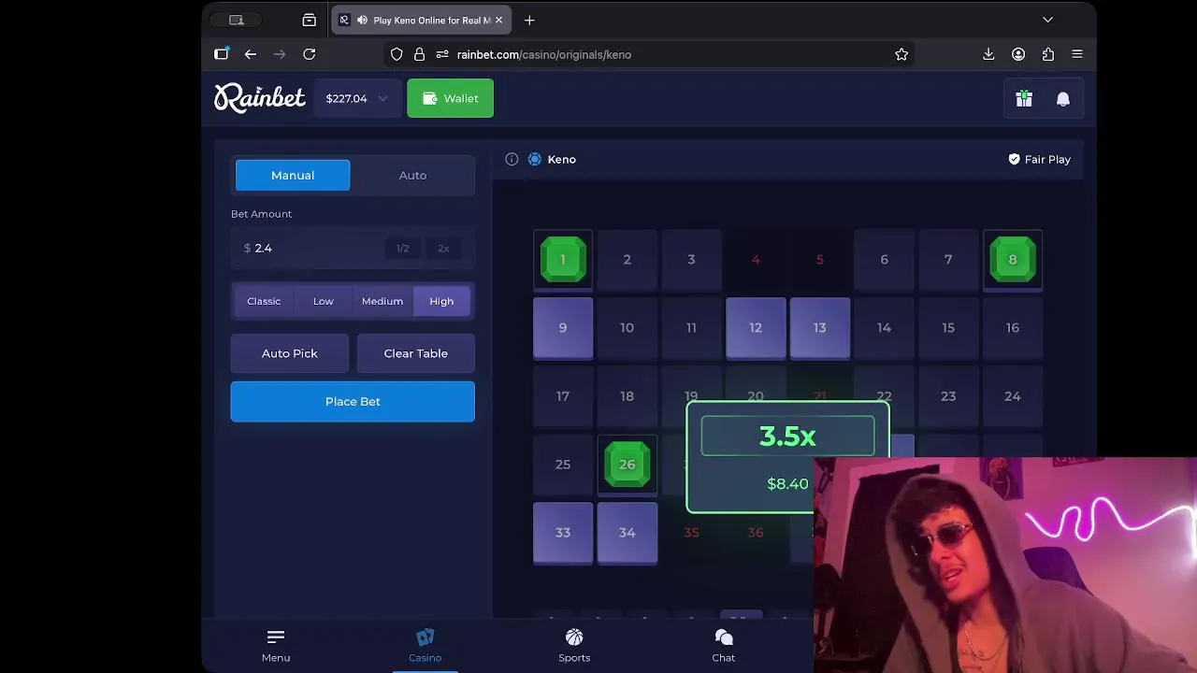
Task: Show site security lock information
Action: [x=419, y=54]
